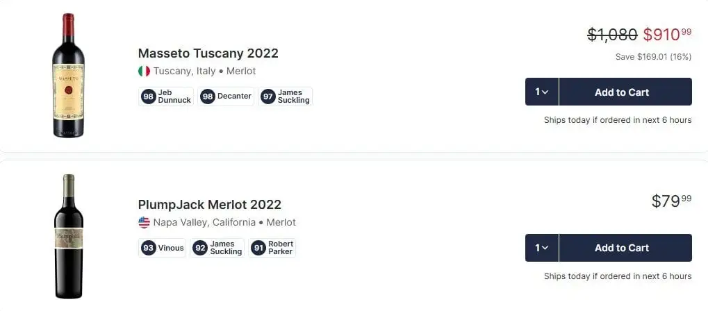708x311 pixels.
Task: Open the PlumpJack quantity dropdown
Action: tap(542, 248)
